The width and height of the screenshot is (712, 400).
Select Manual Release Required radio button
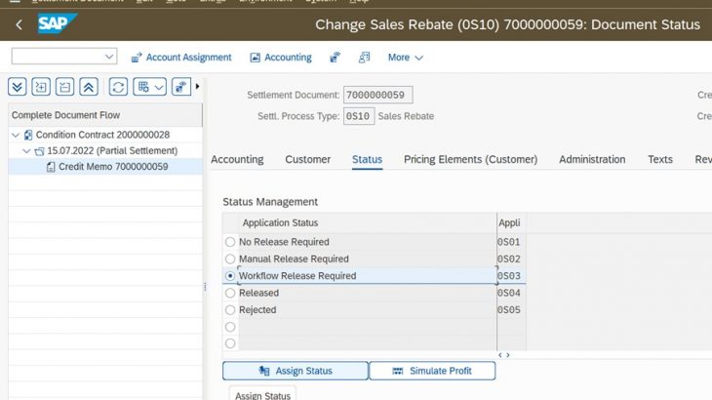230,260
